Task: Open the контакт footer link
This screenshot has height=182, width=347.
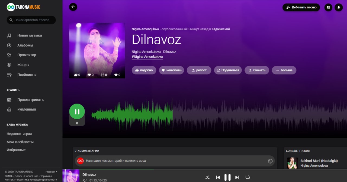Action: [x=10, y=180]
